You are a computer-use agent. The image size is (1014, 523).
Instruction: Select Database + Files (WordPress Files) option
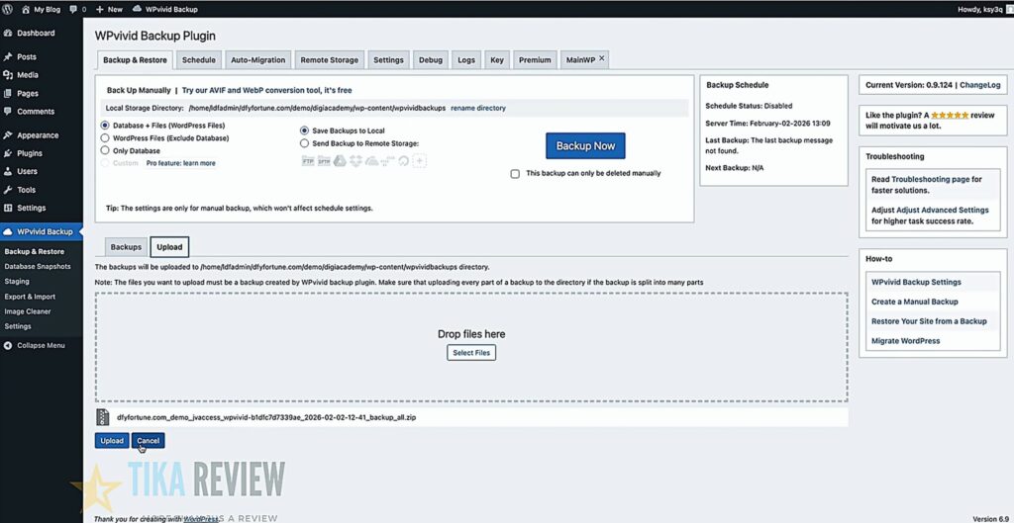pyautogui.click(x=105, y=126)
